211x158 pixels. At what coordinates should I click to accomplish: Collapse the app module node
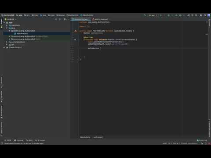(4, 23)
